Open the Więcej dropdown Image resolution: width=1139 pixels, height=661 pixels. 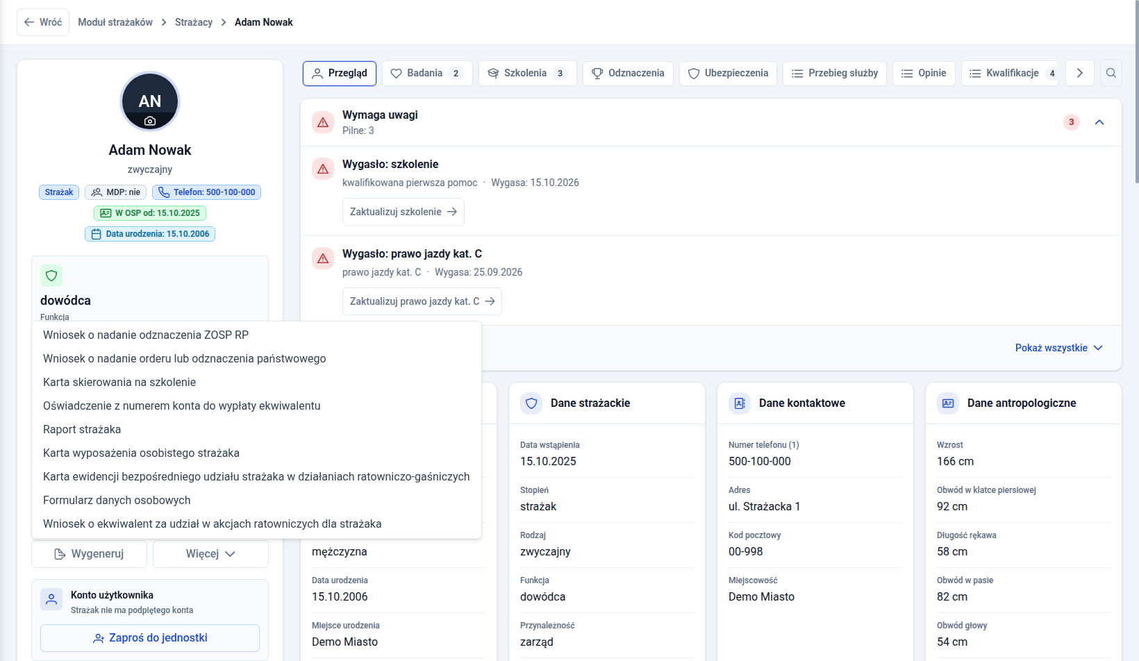210,554
